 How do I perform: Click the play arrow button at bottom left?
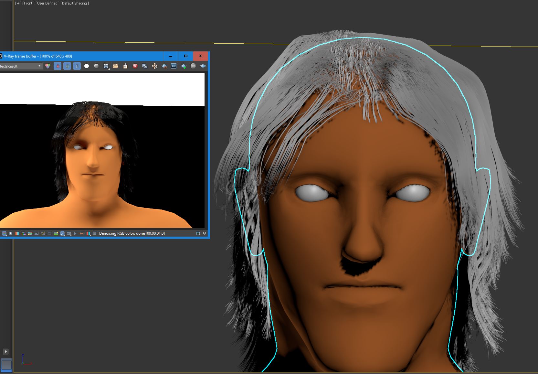(6, 351)
